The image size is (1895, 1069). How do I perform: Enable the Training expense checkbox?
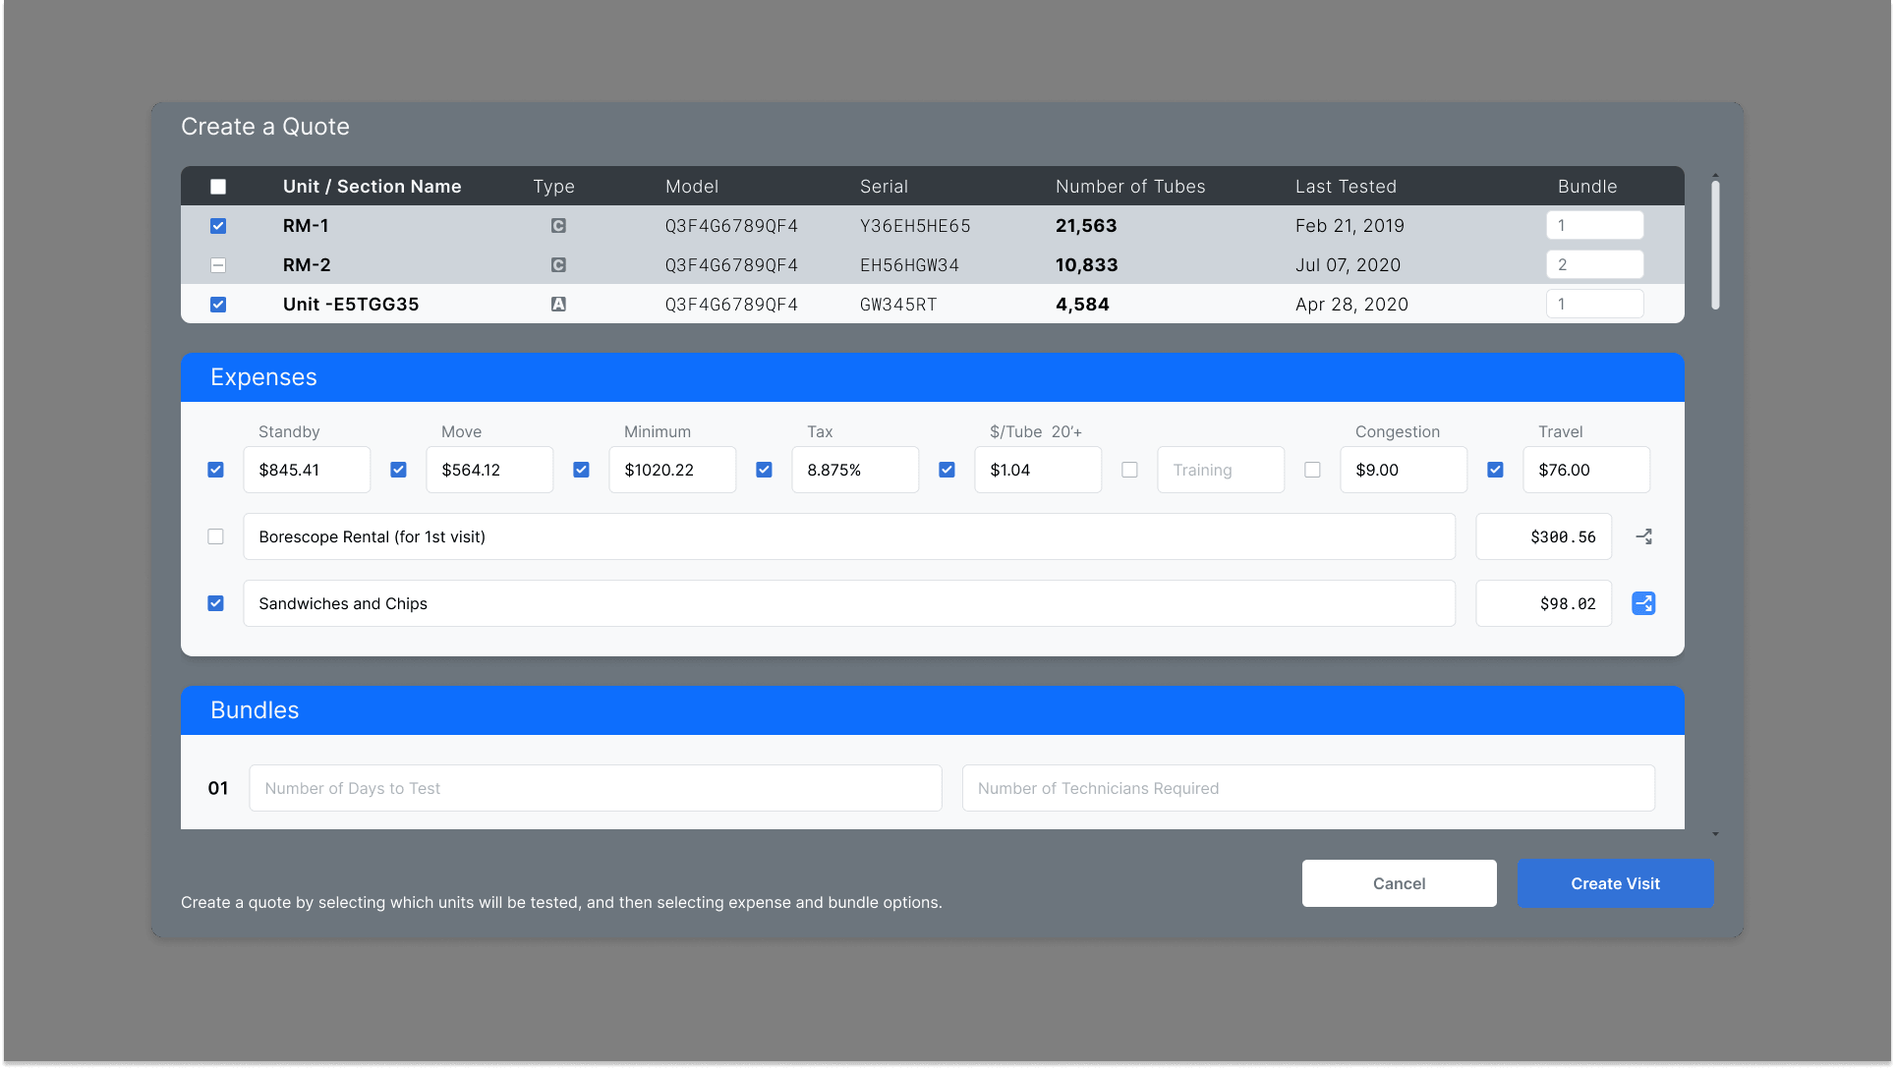[1130, 470]
